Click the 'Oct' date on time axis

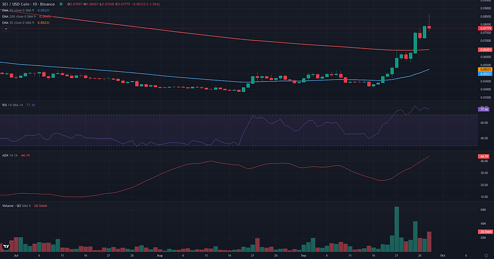point(443,255)
